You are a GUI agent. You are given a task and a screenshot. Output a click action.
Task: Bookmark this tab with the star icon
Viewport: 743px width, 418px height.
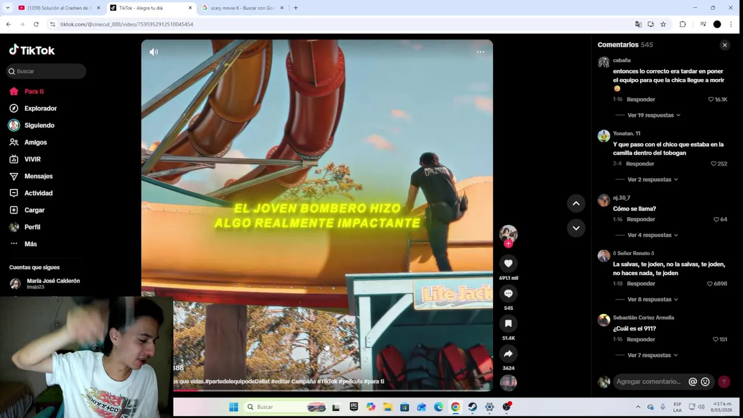(663, 24)
